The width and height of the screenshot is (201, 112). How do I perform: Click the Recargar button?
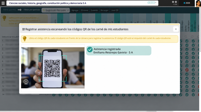click(105, 10)
